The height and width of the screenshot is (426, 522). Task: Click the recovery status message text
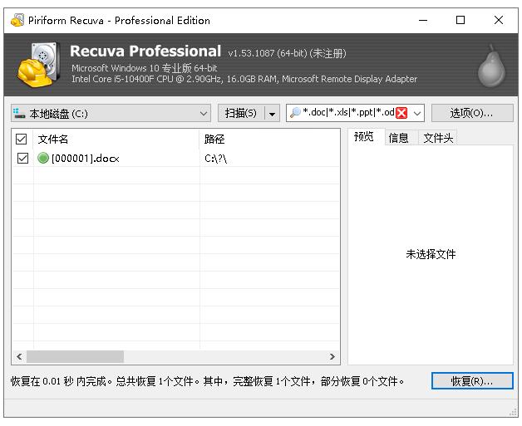(x=207, y=381)
